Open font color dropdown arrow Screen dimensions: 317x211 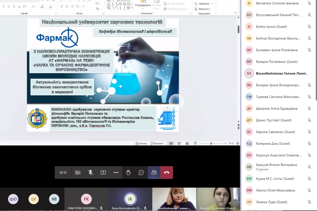(x=54, y=7)
